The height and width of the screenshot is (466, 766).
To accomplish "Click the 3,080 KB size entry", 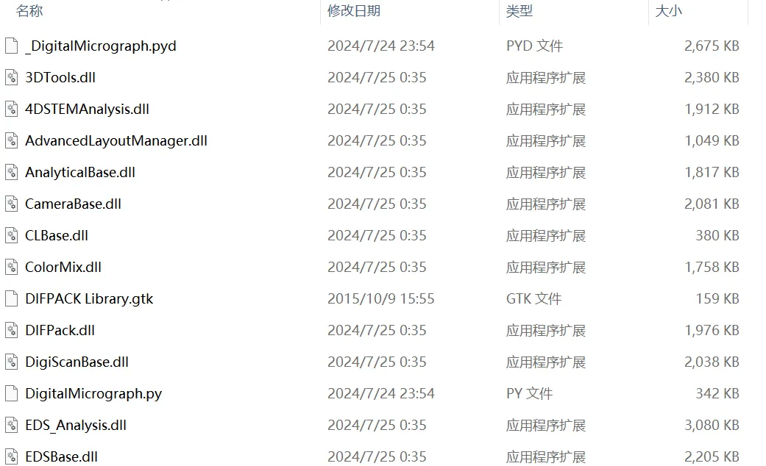I will pyautogui.click(x=712, y=425).
